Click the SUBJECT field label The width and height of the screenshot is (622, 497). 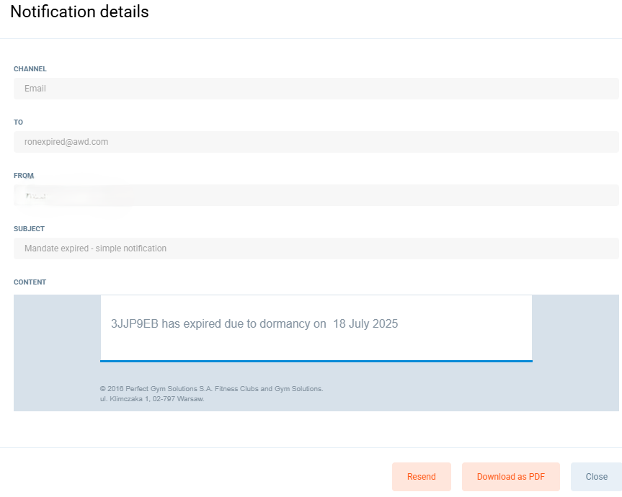point(29,229)
